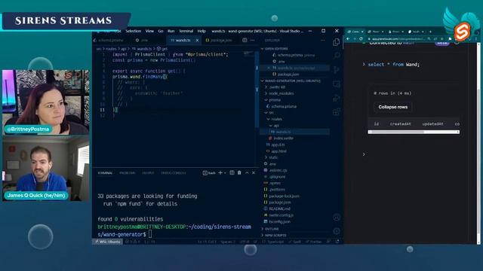Maximize the terminal panel with chevron
Screen dimensions: 483x271
click(247, 173)
